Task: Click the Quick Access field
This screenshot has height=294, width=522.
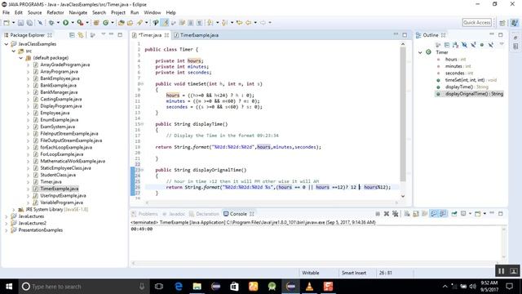Action: tap(476, 23)
